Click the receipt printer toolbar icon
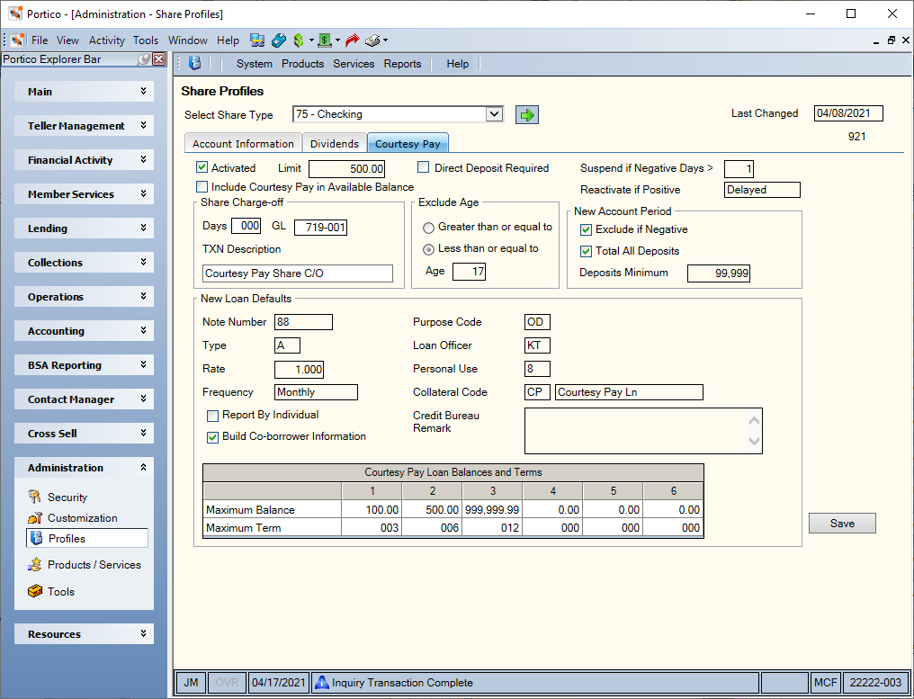 [x=372, y=40]
